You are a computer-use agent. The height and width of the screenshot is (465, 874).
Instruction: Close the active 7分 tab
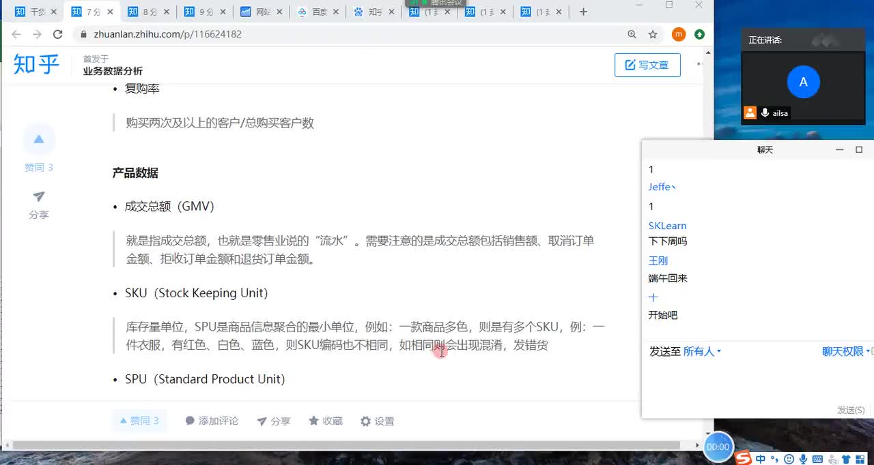click(110, 12)
